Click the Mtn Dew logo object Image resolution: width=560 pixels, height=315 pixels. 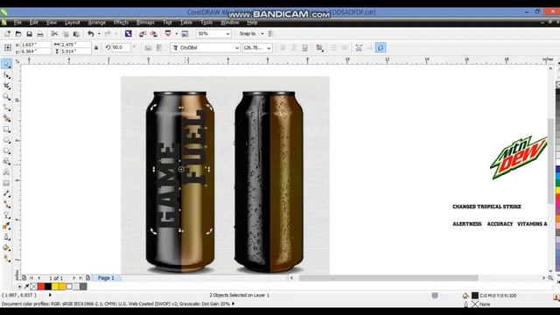point(519,157)
